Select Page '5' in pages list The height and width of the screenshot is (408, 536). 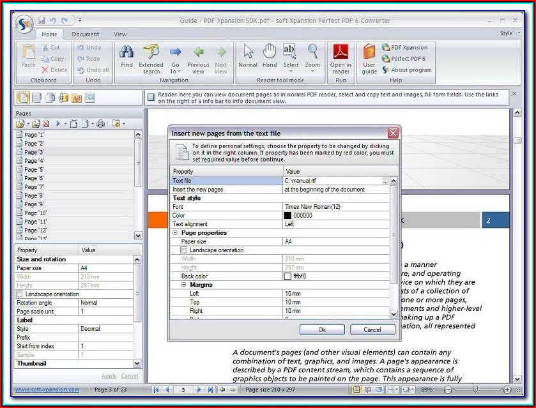pos(34,170)
